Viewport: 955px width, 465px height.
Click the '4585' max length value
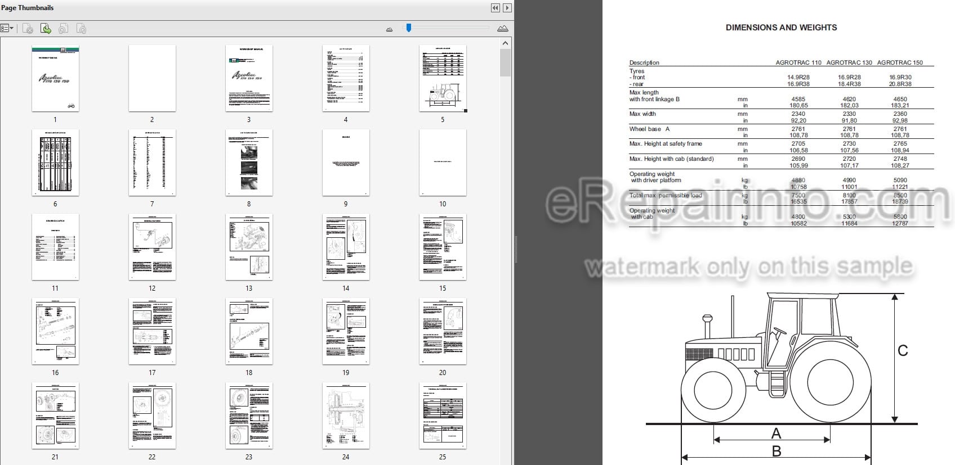click(x=798, y=99)
